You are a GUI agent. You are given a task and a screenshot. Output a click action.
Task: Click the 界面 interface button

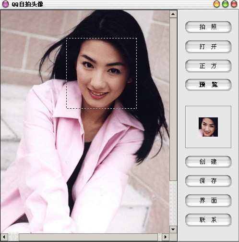[208, 200]
